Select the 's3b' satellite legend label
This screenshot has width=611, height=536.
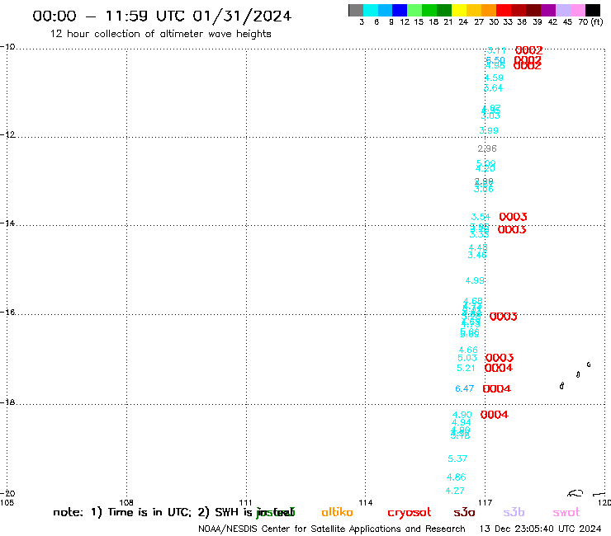pos(514,512)
